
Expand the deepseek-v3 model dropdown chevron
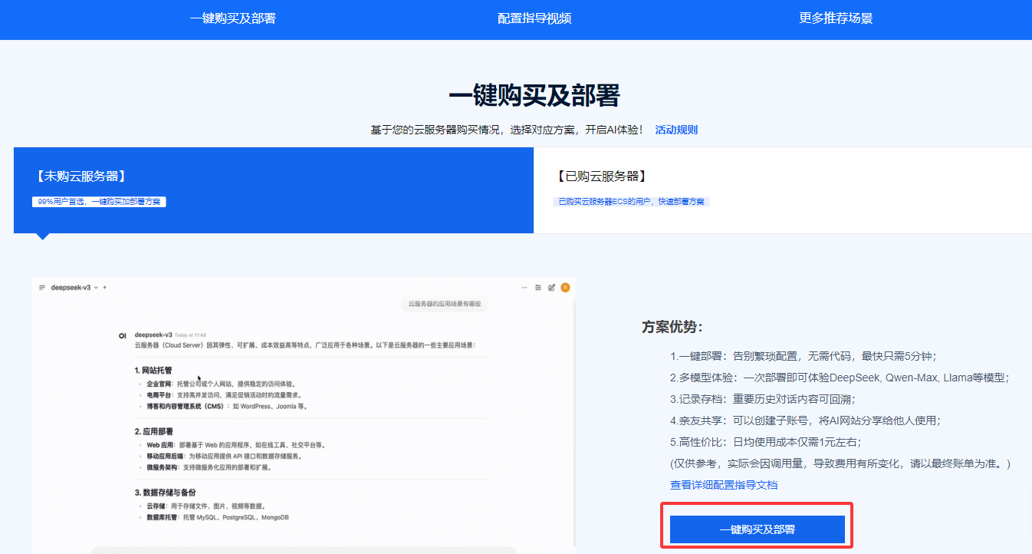pyautogui.click(x=96, y=288)
